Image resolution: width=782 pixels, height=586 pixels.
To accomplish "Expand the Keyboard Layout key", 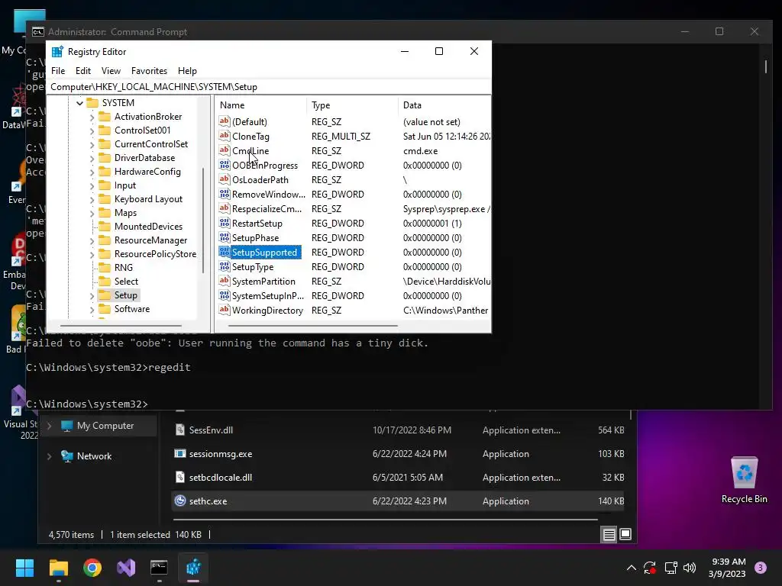I will [92, 199].
